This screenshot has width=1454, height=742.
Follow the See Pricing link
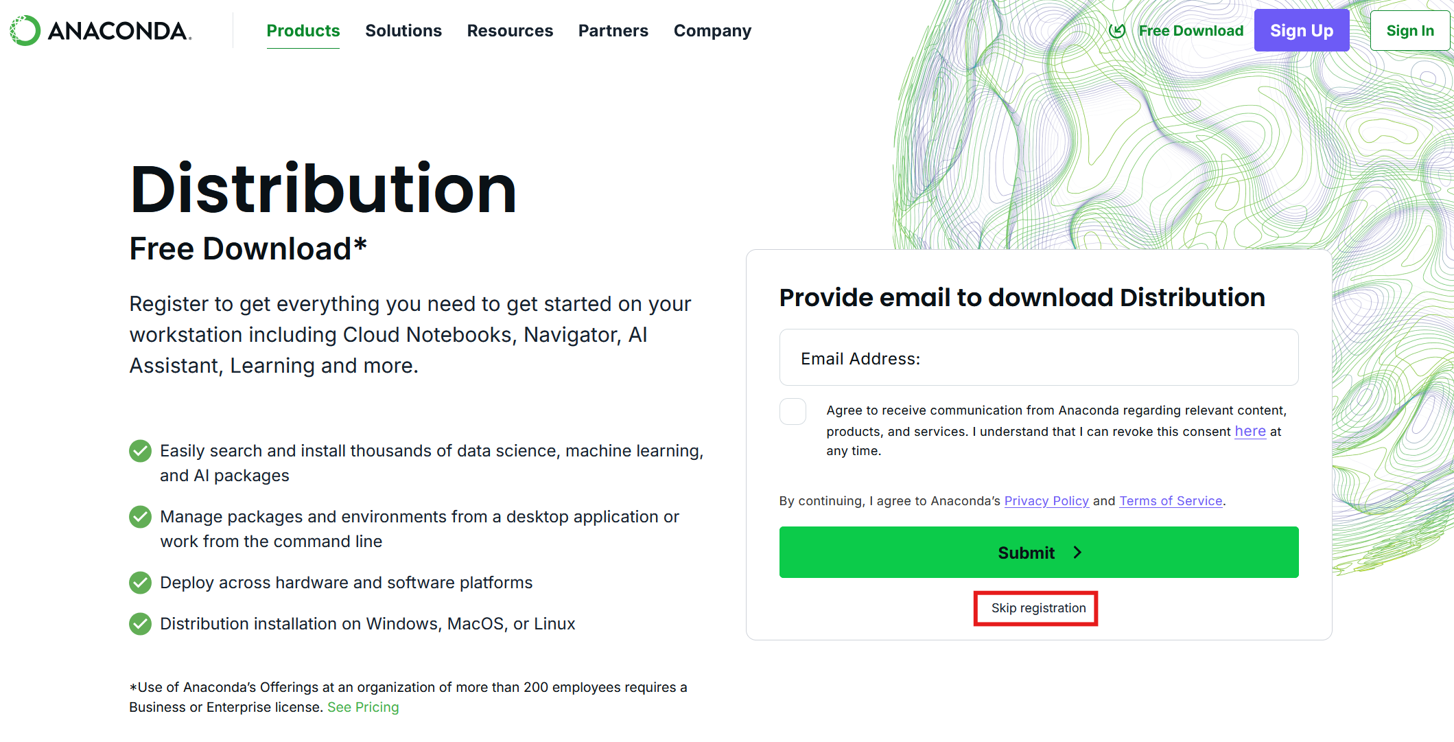[x=363, y=707]
